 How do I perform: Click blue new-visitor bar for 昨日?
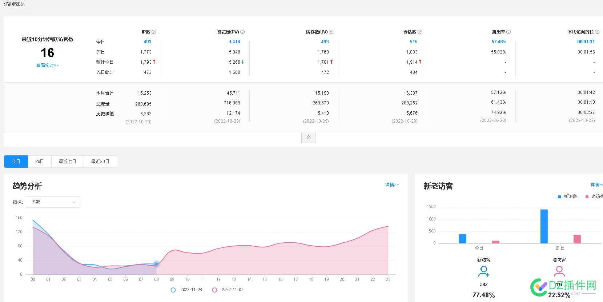544,226
